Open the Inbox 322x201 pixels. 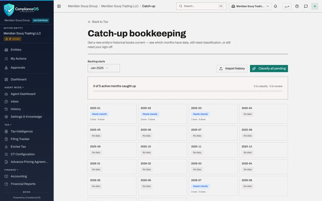tap(27, 102)
